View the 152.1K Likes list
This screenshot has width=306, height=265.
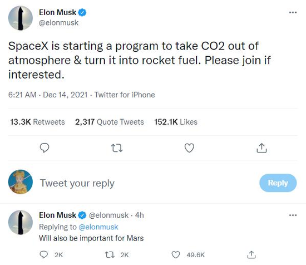click(176, 122)
